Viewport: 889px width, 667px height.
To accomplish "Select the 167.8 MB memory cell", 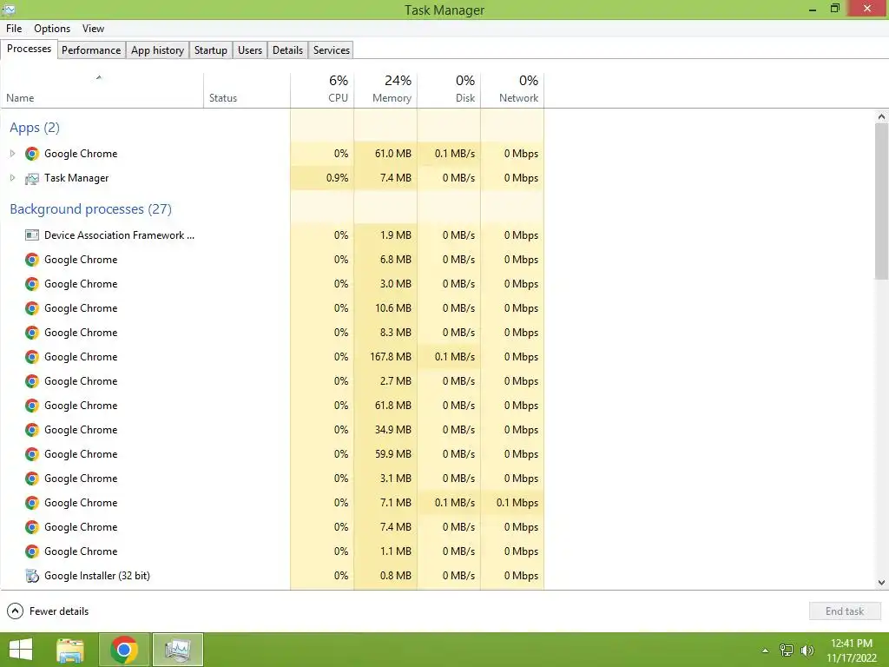I will tap(385, 357).
